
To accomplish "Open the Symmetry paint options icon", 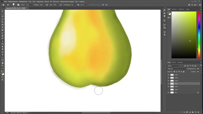I will (106, 5).
